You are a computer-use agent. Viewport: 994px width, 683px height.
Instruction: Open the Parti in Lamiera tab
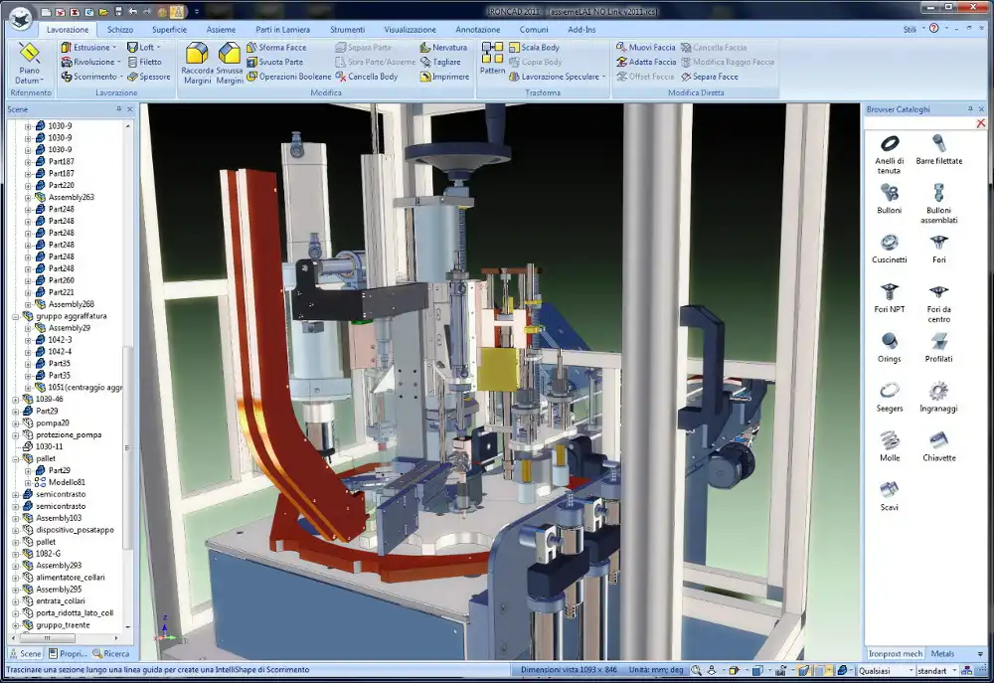click(x=283, y=30)
